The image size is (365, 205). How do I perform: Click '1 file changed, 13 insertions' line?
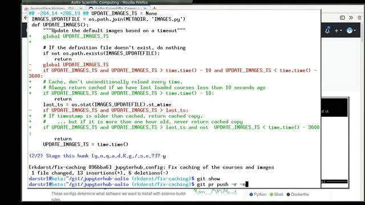click(x=100, y=173)
